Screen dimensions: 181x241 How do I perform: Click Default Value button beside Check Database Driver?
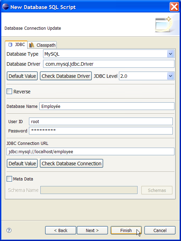[22, 76]
